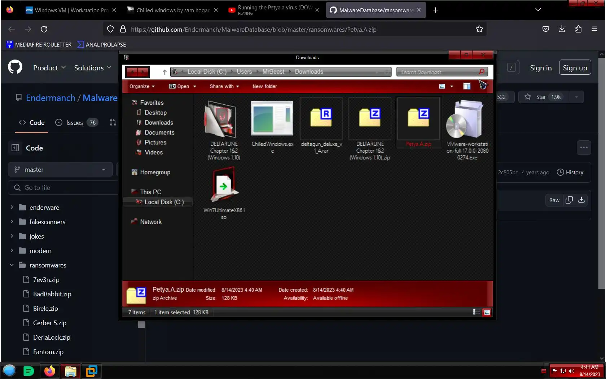Image resolution: width=606 pixels, height=379 pixels.
Task: Reload the current browser page
Action: click(44, 29)
